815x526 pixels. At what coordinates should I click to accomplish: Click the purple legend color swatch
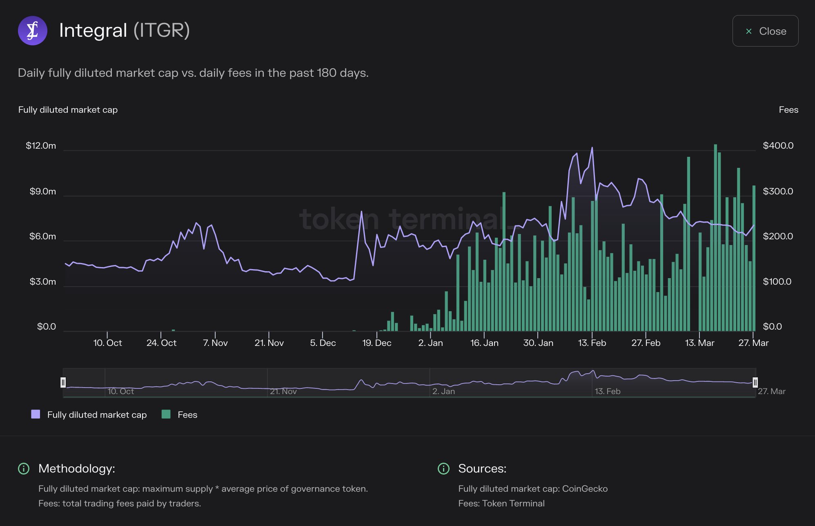[x=36, y=414]
